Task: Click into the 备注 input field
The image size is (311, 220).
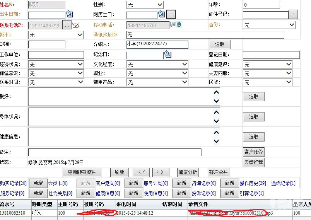Action: tap(114, 152)
